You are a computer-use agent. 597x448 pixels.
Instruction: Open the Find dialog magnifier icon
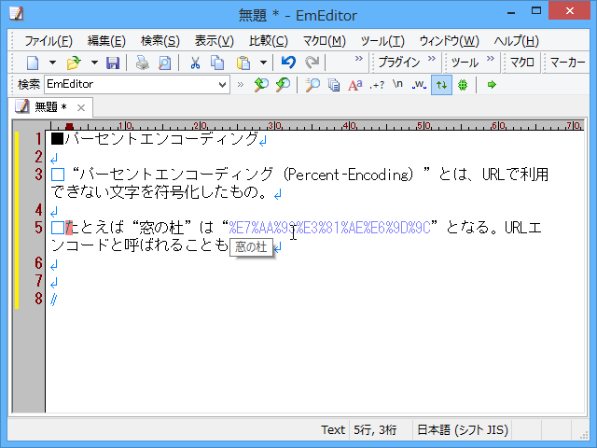click(x=312, y=85)
